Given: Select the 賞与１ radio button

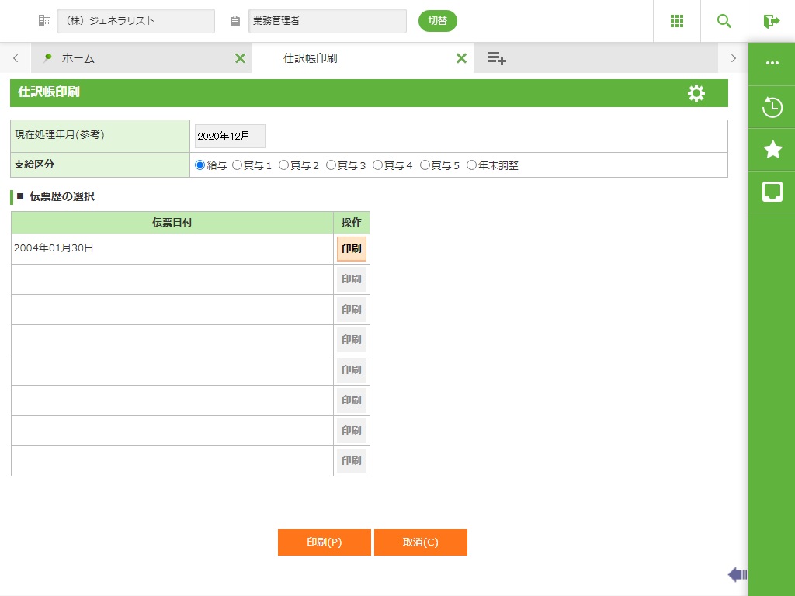Looking at the screenshot, I should (238, 165).
